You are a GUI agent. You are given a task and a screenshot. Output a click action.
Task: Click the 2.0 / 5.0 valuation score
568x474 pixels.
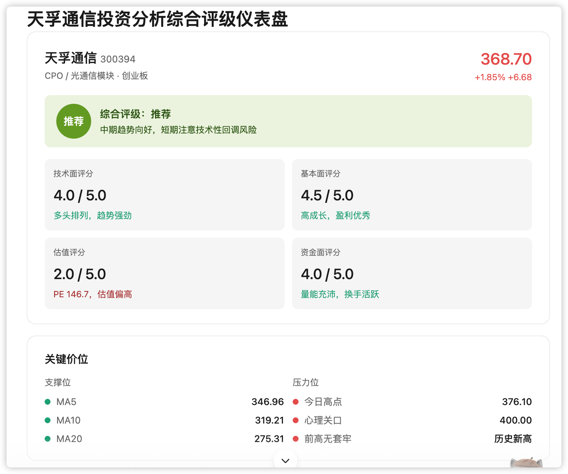point(80,274)
